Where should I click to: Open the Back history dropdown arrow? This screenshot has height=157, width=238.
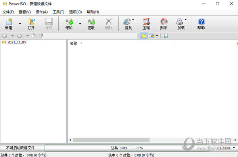click(x=12, y=36)
